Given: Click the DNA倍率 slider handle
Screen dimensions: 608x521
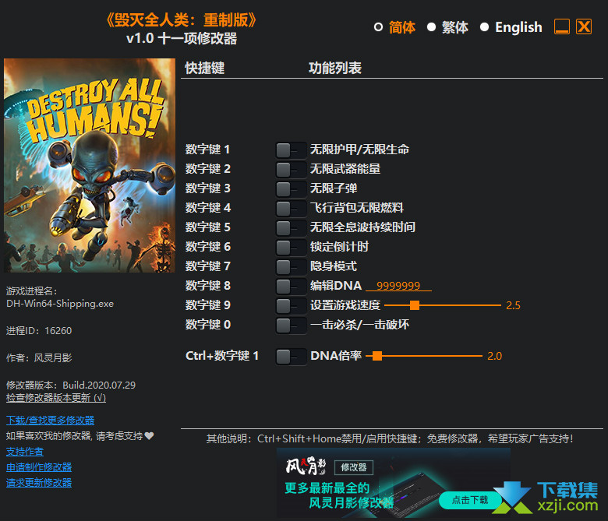Looking at the screenshot, I should pyautogui.click(x=377, y=356).
